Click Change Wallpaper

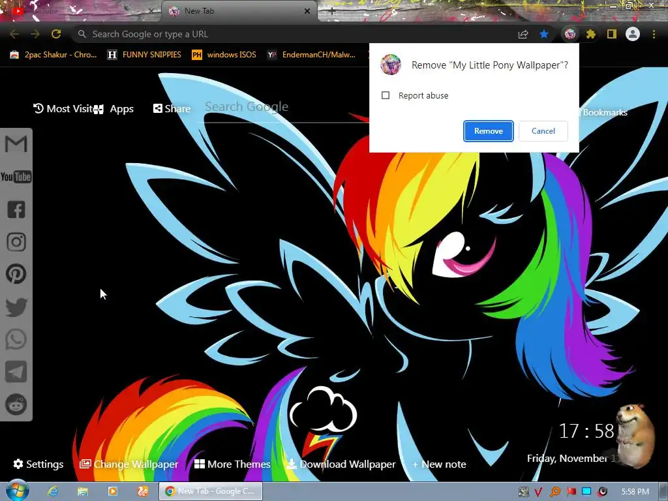[x=129, y=464]
